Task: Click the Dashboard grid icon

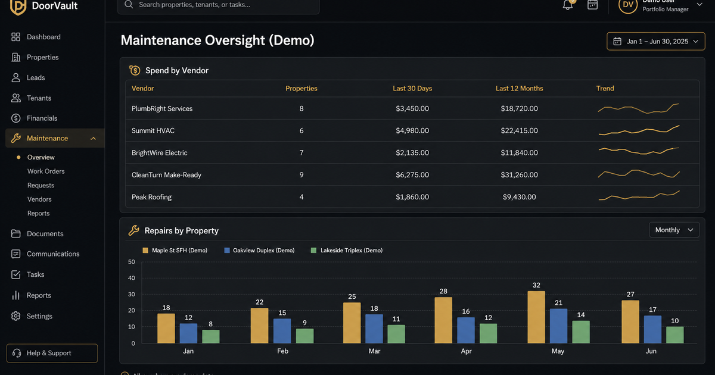Action: [x=16, y=37]
